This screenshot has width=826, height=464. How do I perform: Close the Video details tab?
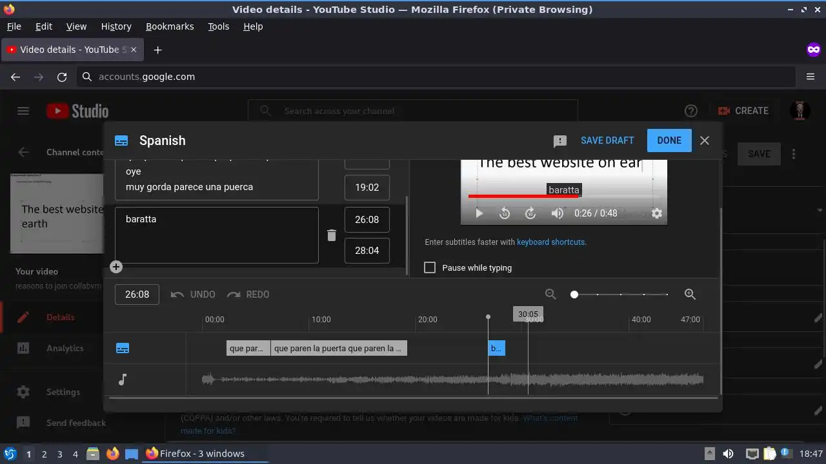point(134,50)
